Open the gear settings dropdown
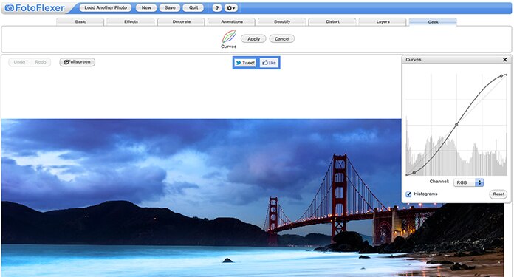 tap(230, 8)
